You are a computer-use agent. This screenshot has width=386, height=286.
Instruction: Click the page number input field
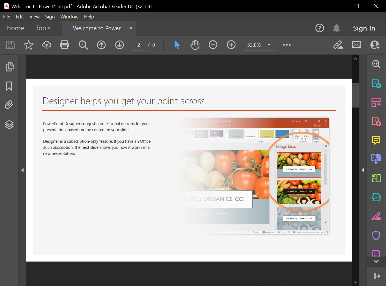139,45
